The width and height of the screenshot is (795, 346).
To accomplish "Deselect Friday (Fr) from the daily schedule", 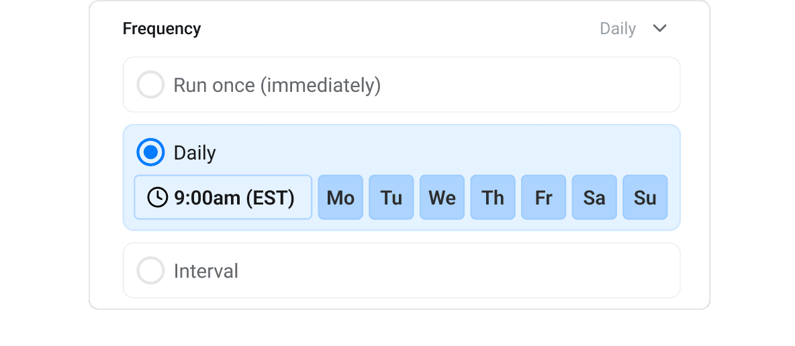I will (543, 198).
